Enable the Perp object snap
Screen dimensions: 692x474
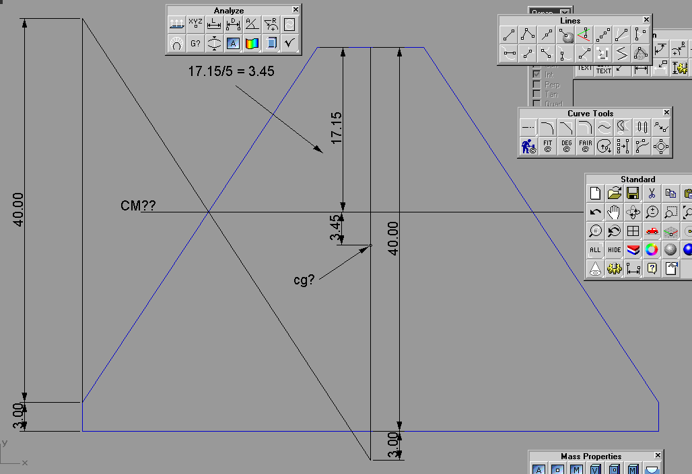click(x=537, y=85)
